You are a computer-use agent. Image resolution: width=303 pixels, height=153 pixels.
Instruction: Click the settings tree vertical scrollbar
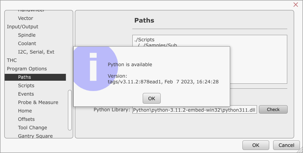(69, 110)
